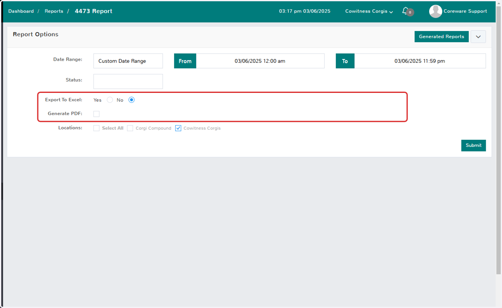Click the Coreware Support user name
This screenshot has width=502, height=308.
tap(465, 11)
